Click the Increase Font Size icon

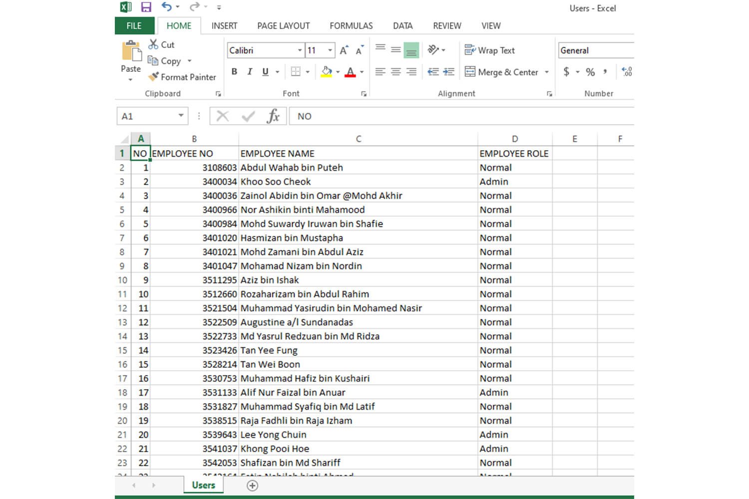click(x=344, y=50)
